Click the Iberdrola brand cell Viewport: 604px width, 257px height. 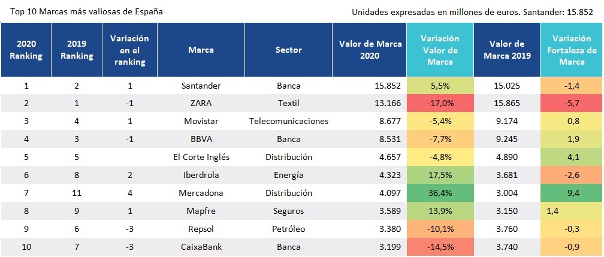201,175
